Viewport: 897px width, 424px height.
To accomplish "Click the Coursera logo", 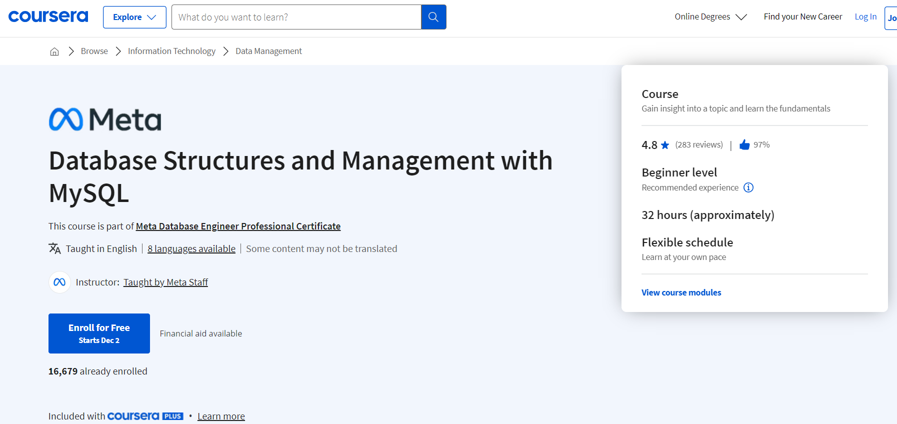I will (48, 16).
